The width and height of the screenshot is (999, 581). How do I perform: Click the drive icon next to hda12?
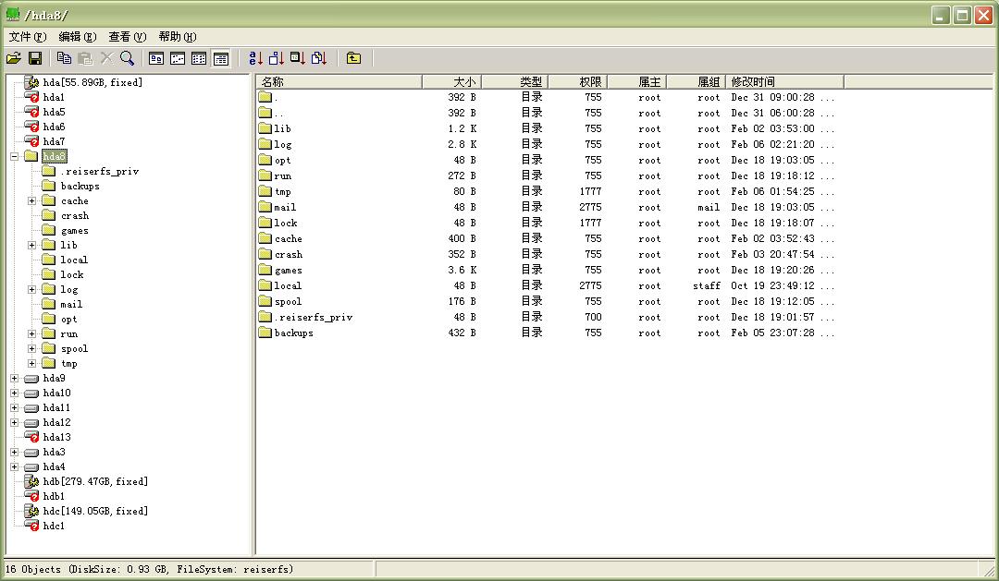tap(31, 423)
